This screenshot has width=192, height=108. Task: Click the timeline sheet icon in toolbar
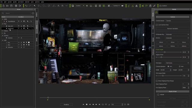click(x=150, y=6)
